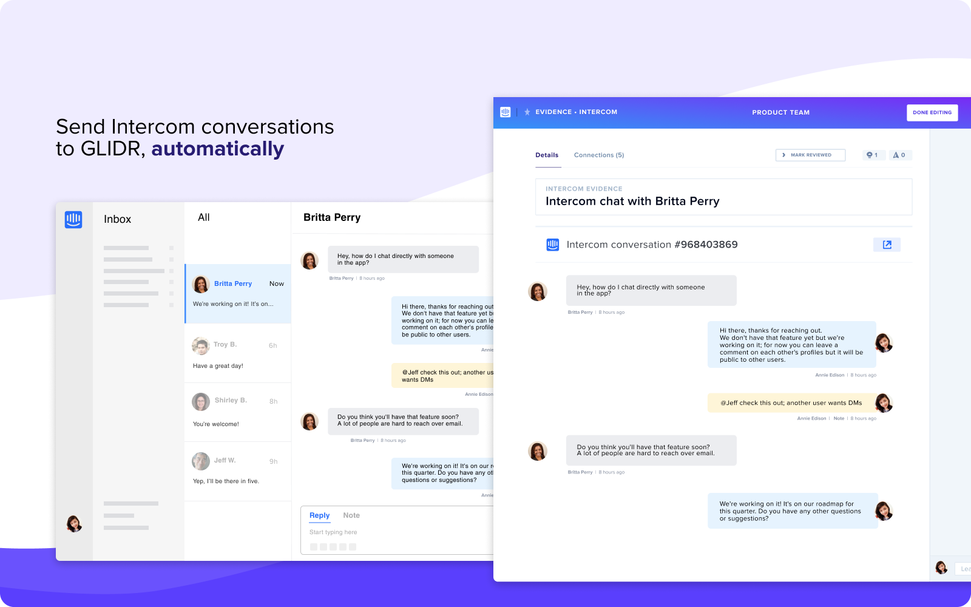Screen dimensions: 971x607
Task: Click Britta avatar beside second Intercom chat question
Action: tap(310, 421)
